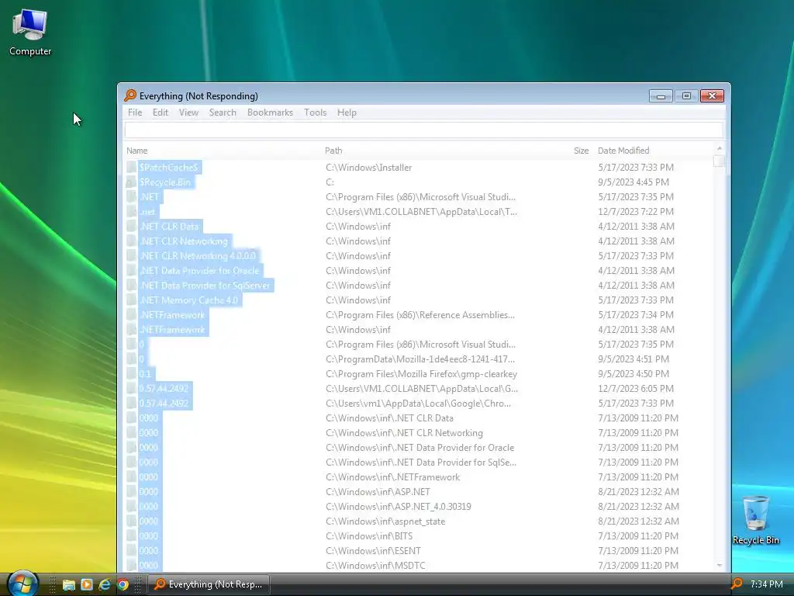Screen dimensions: 794x596
Task: Sort results by Name column header
Action: tap(136, 151)
